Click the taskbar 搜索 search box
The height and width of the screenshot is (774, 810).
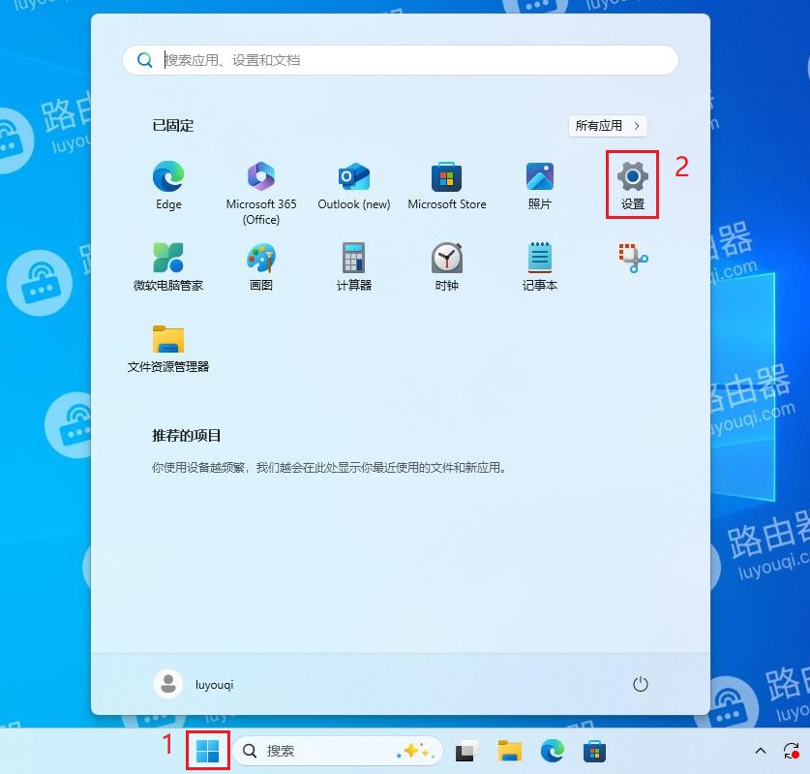click(338, 751)
